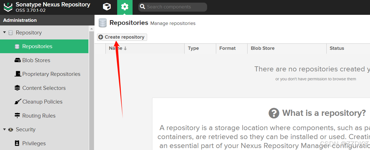Click the 'Manage repositories' subtitle text
Screen dimensions: 370x150
(173, 23)
